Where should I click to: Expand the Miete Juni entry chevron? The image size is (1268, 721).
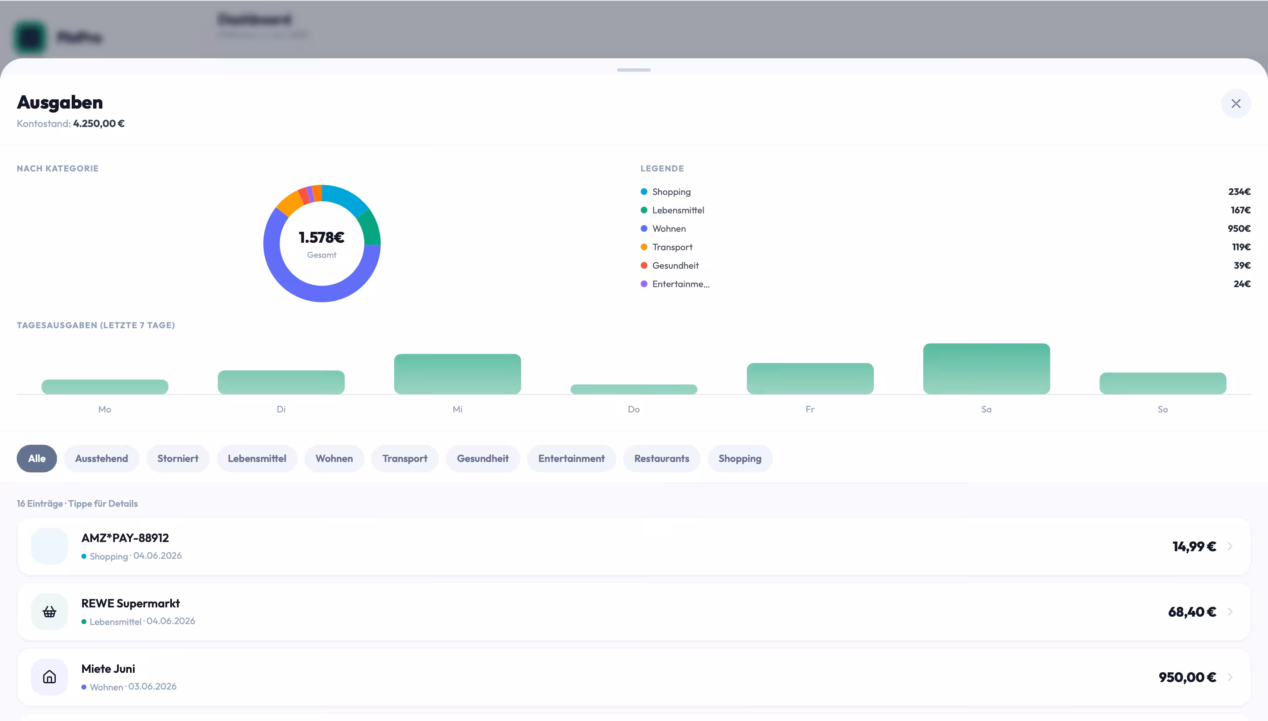coord(1230,677)
